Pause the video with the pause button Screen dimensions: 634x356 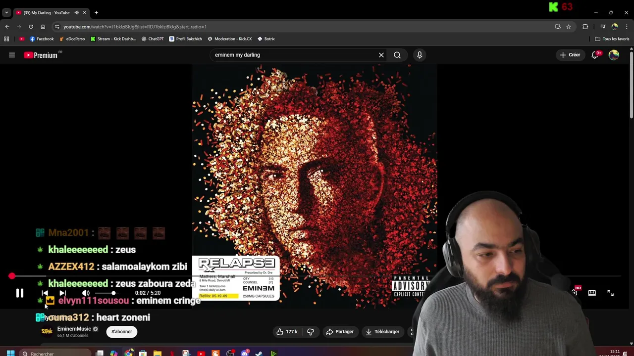pos(20,293)
